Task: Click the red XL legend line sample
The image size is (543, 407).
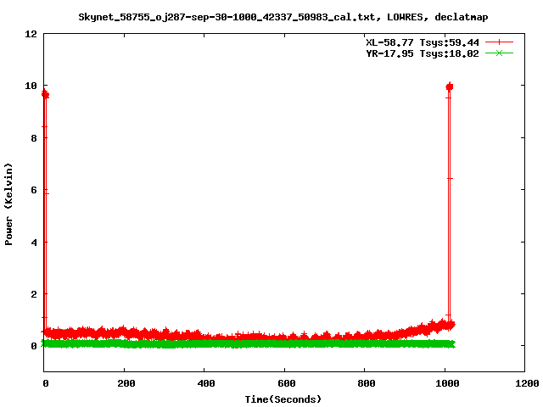Action: coord(499,42)
